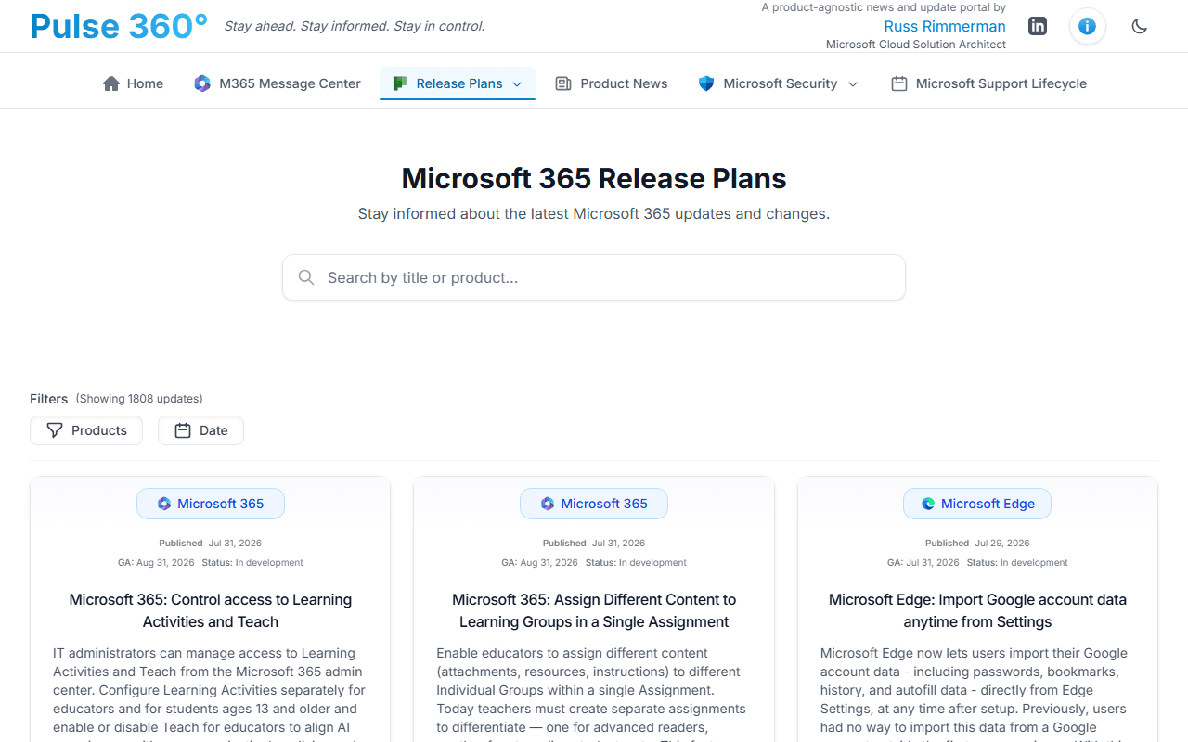Viewport: 1188px width, 742px height.
Task: Click 'Stay informed about the latest' subtitle
Action: 594,213
